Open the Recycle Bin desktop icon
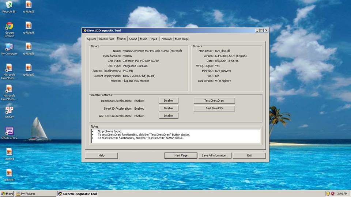The image size is (351, 197). (9, 5)
